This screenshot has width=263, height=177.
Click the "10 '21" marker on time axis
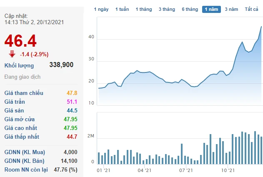pos(228,170)
